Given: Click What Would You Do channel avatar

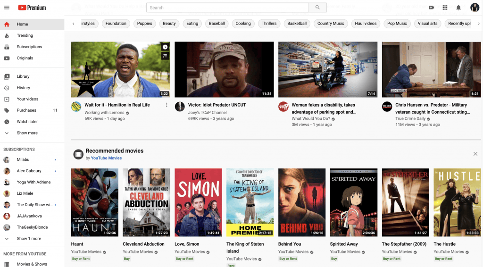Looking at the screenshot, I should pos(283,107).
